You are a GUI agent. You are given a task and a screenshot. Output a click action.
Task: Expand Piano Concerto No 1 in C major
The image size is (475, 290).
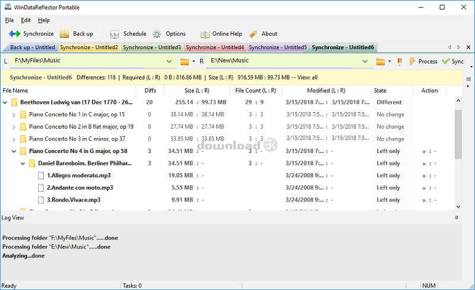(14, 114)
